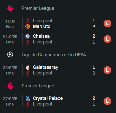
Task: Click the Galatasaray club crest
Action: pos(28,67)
